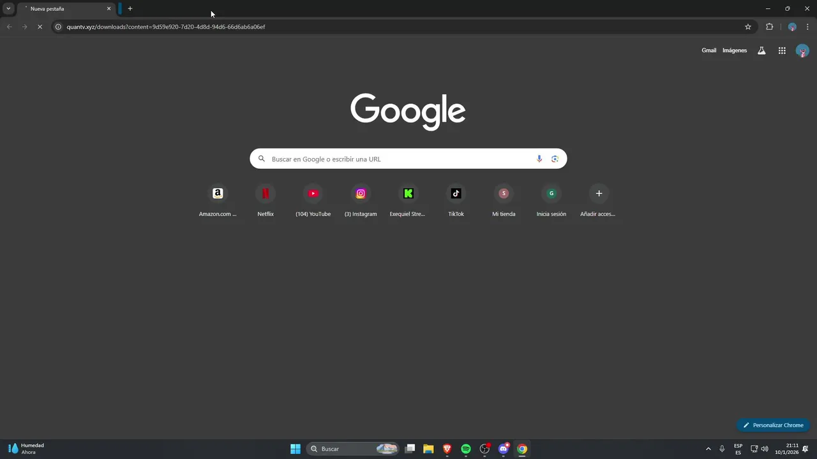The image size is (817, 459).
Task: Click the browser forward arrow
Action: [24, 27]
